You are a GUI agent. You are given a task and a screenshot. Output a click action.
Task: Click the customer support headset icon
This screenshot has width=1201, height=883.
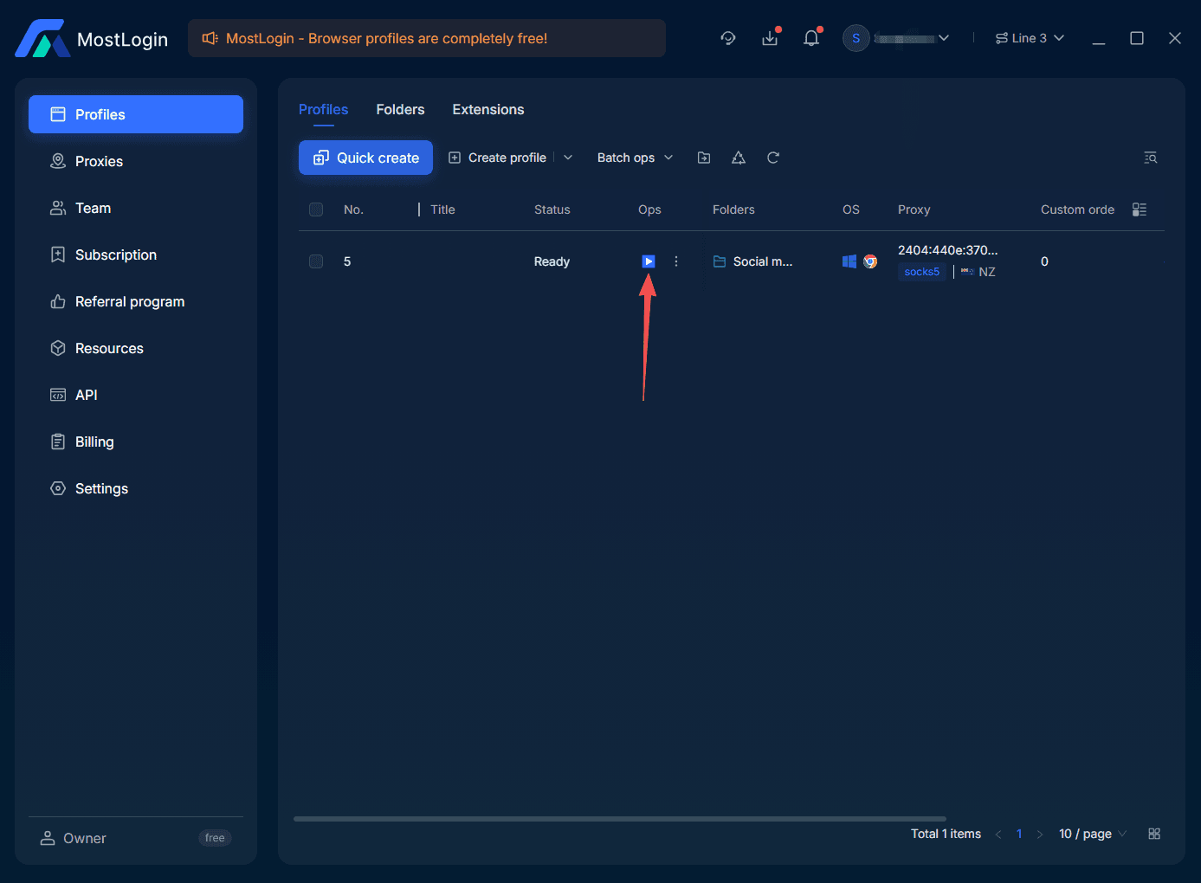pos(728,38)
